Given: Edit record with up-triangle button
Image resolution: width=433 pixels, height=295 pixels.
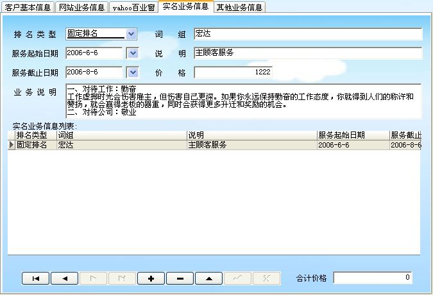Looking at the screenshot, I should pos(208,278).
